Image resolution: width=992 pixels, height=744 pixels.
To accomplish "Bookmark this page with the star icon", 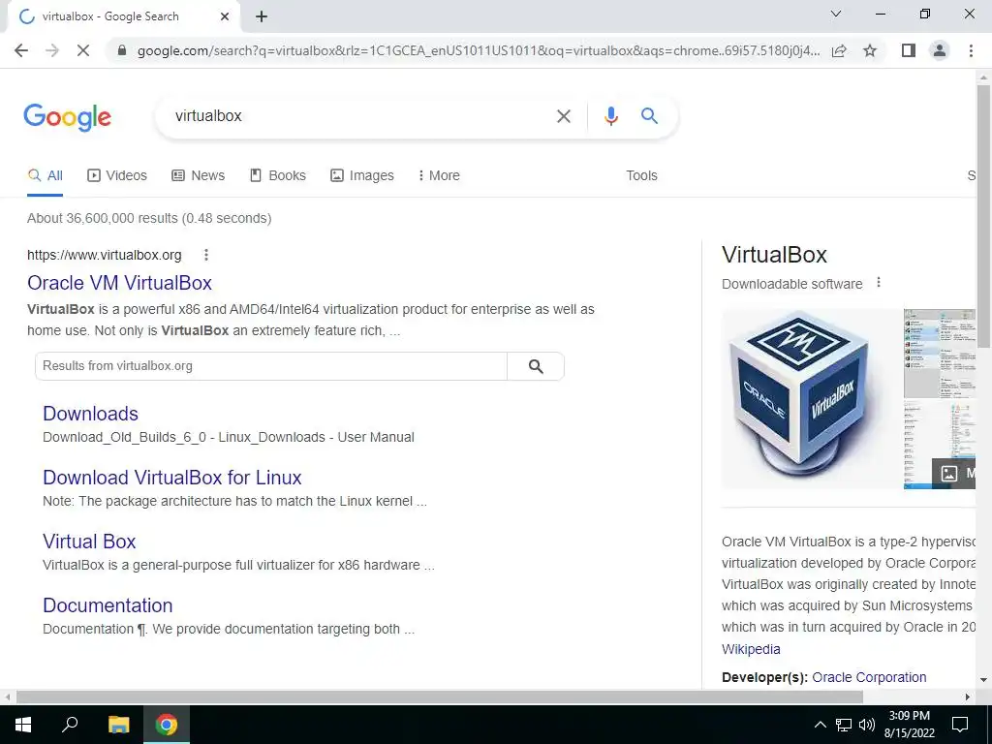I will click(870, 50).
